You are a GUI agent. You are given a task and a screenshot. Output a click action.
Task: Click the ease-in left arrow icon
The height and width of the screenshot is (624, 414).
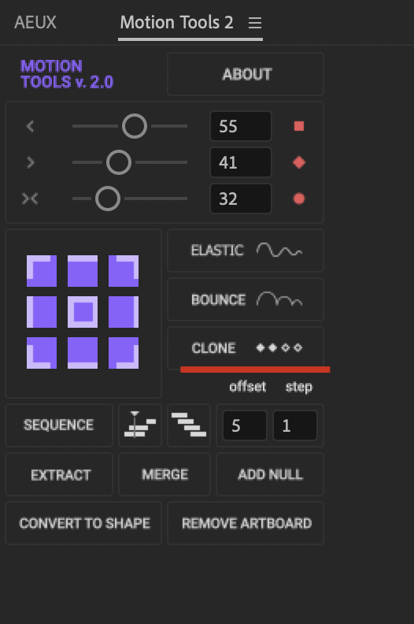30,126
